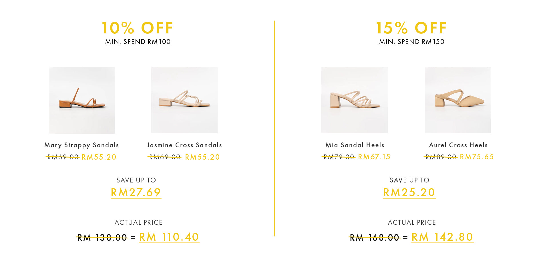
Task: Click the RM 110.40 actual price
Action: pos(169,237)
